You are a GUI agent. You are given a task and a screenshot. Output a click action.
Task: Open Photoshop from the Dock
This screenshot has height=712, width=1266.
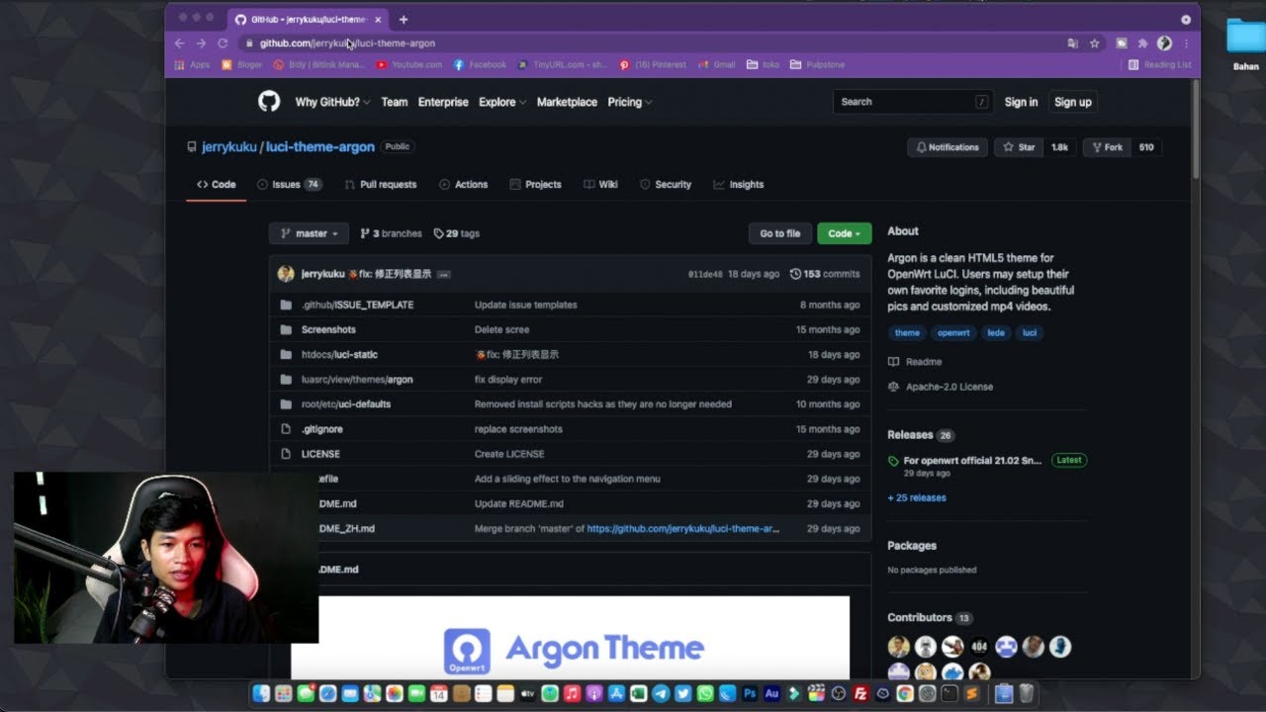coord(751,694)
